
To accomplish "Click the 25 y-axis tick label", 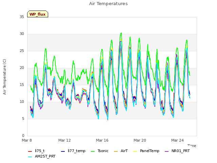I will pyautogui.click(x=22, y=51).
